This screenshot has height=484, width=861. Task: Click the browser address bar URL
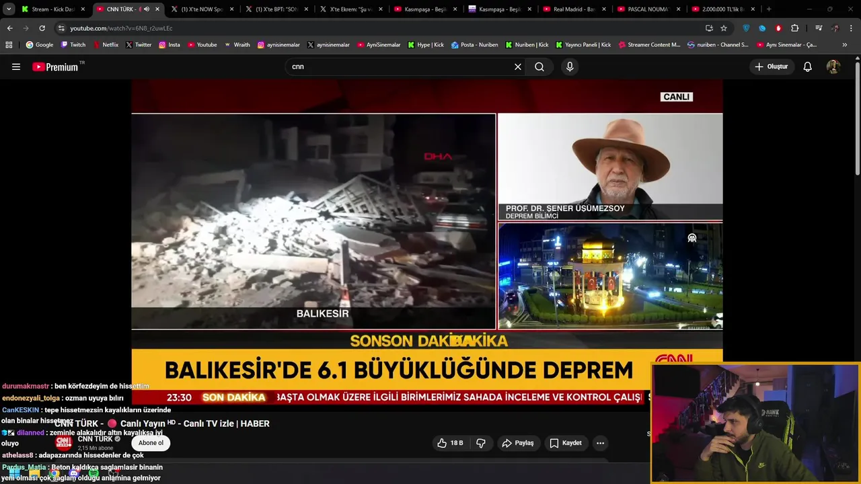click(121, 28)
